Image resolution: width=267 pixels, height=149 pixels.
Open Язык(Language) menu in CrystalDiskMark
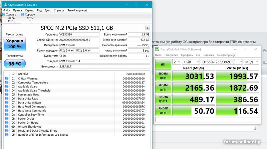(227, 55)
